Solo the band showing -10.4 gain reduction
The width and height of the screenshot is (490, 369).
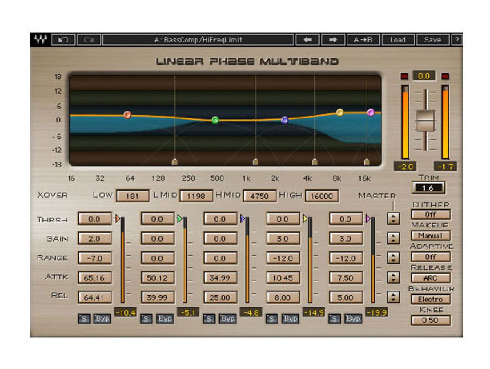(x=84, y=319)
